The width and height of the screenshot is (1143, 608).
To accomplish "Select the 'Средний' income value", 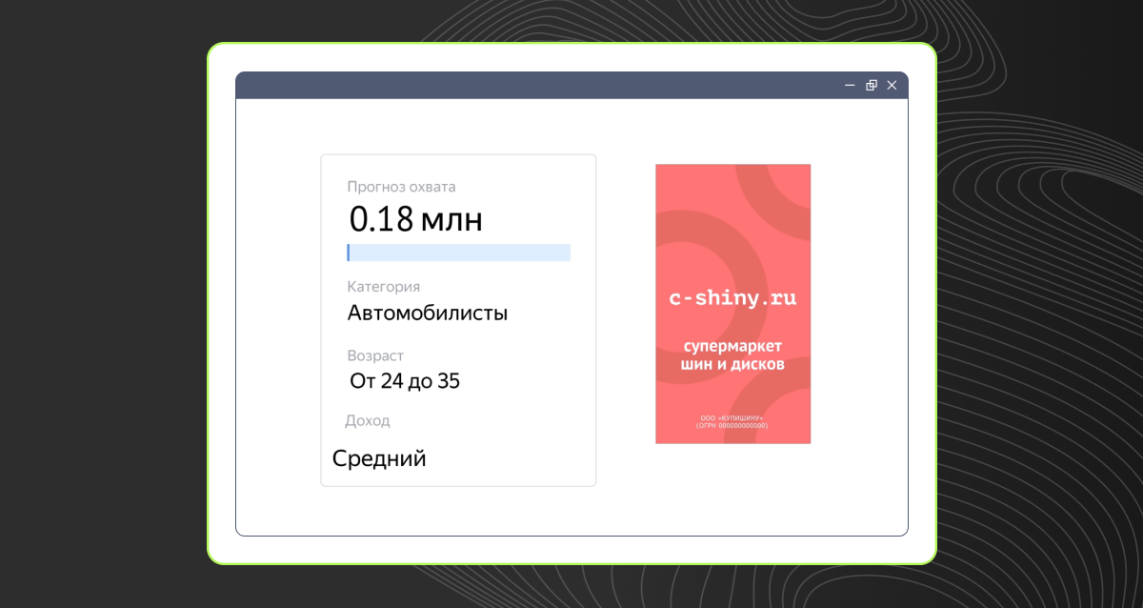I will click(x=379, y=459).
